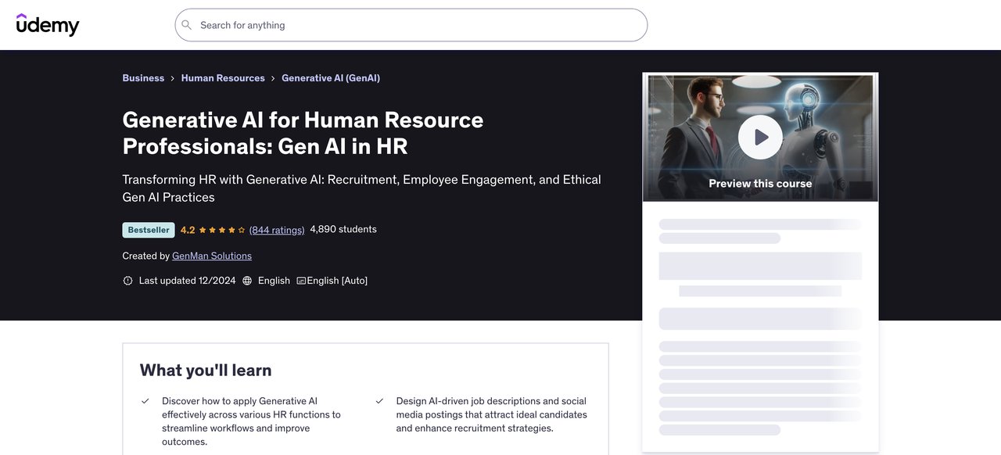Click the 4,890 students text
Screen dimensions: 1001x455
[x=343, y=229]
